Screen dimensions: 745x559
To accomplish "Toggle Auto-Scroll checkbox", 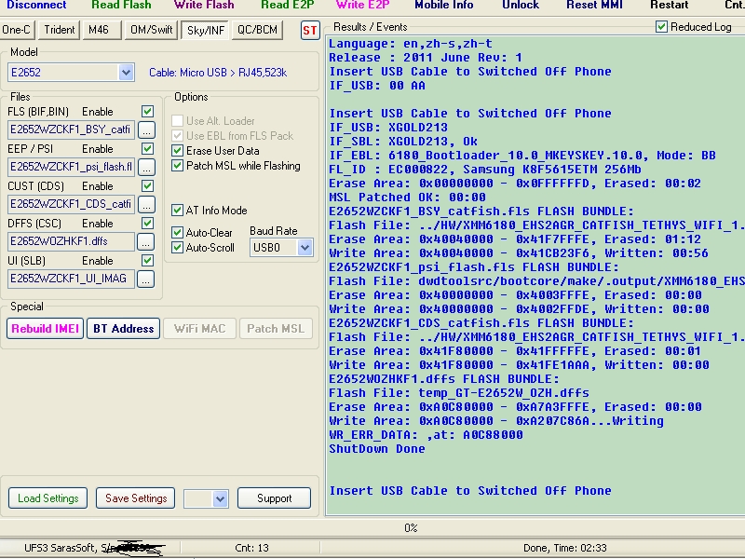I will (x=177, y=247).
